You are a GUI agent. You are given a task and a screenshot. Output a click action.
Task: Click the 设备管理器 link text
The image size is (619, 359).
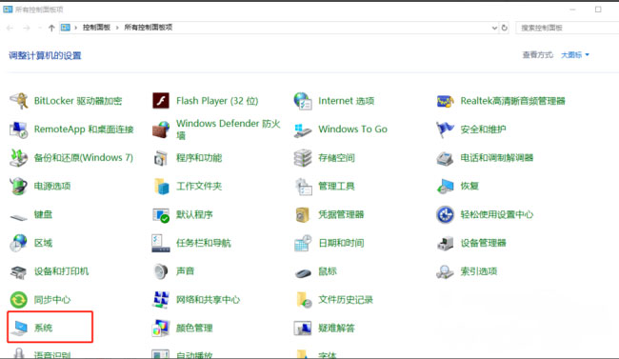483,243
